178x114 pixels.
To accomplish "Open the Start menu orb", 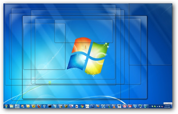I will point(6,106).
